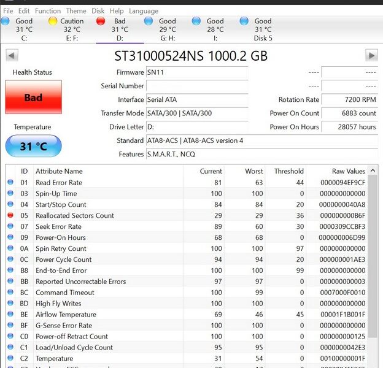Click the yellow Caution status icon for E: F:

tap(53, 21)
